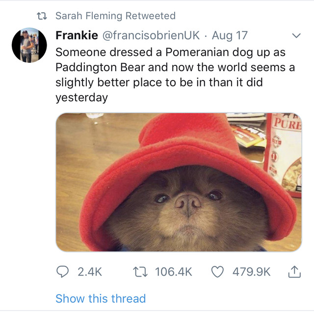Screen dimensions: 314x312
Task: Open the "Sarah Fleming Retweeted" attribution
Action: pos(115,16)
